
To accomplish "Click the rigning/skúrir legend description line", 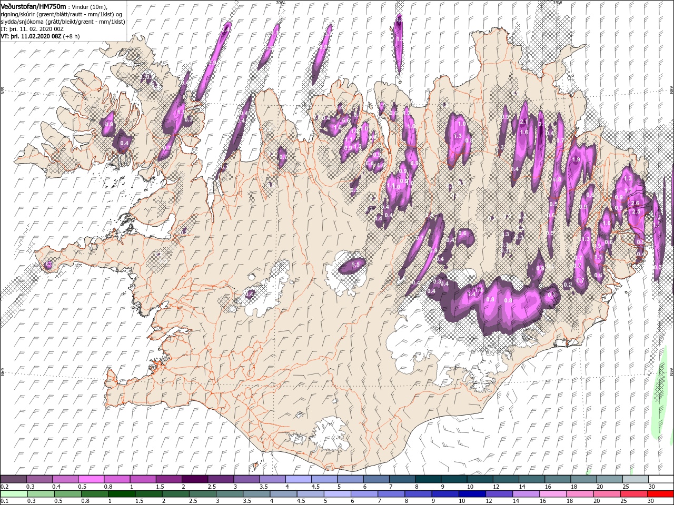I will [x=62, y=14].
